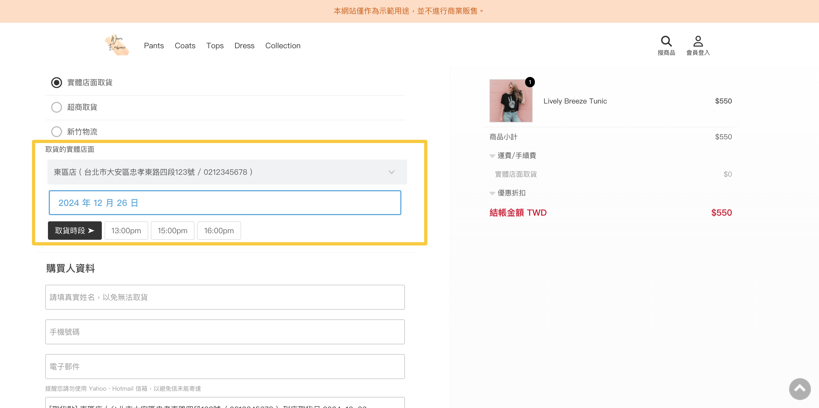Open Lively Breeze Tunic thumbnail
The height and width of the screenshot is (408, 819).
tap(511, 101)
